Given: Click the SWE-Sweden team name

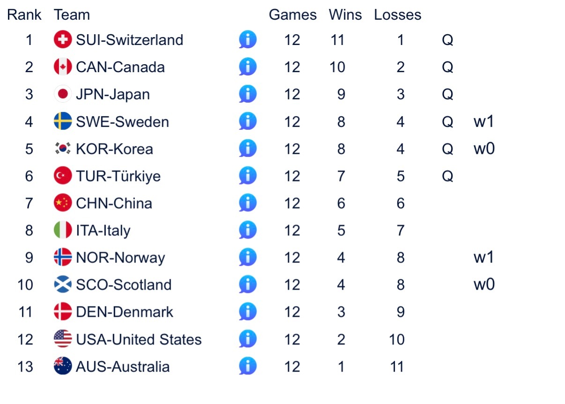Looking at the screenshot, I should pyautogui.click(x=122, y=122).
